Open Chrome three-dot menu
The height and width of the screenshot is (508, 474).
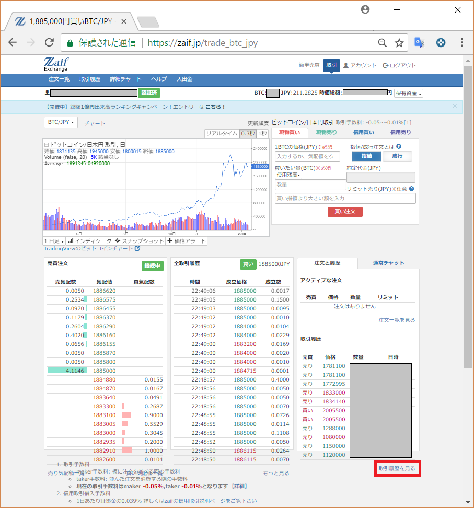click(461, 42)
